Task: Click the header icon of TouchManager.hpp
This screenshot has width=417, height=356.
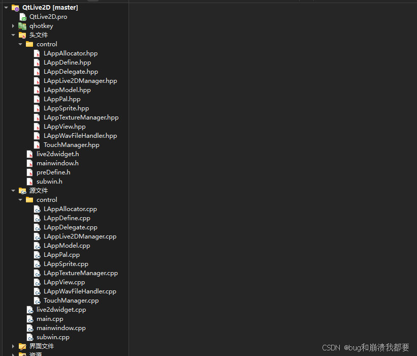Action: 37,145
